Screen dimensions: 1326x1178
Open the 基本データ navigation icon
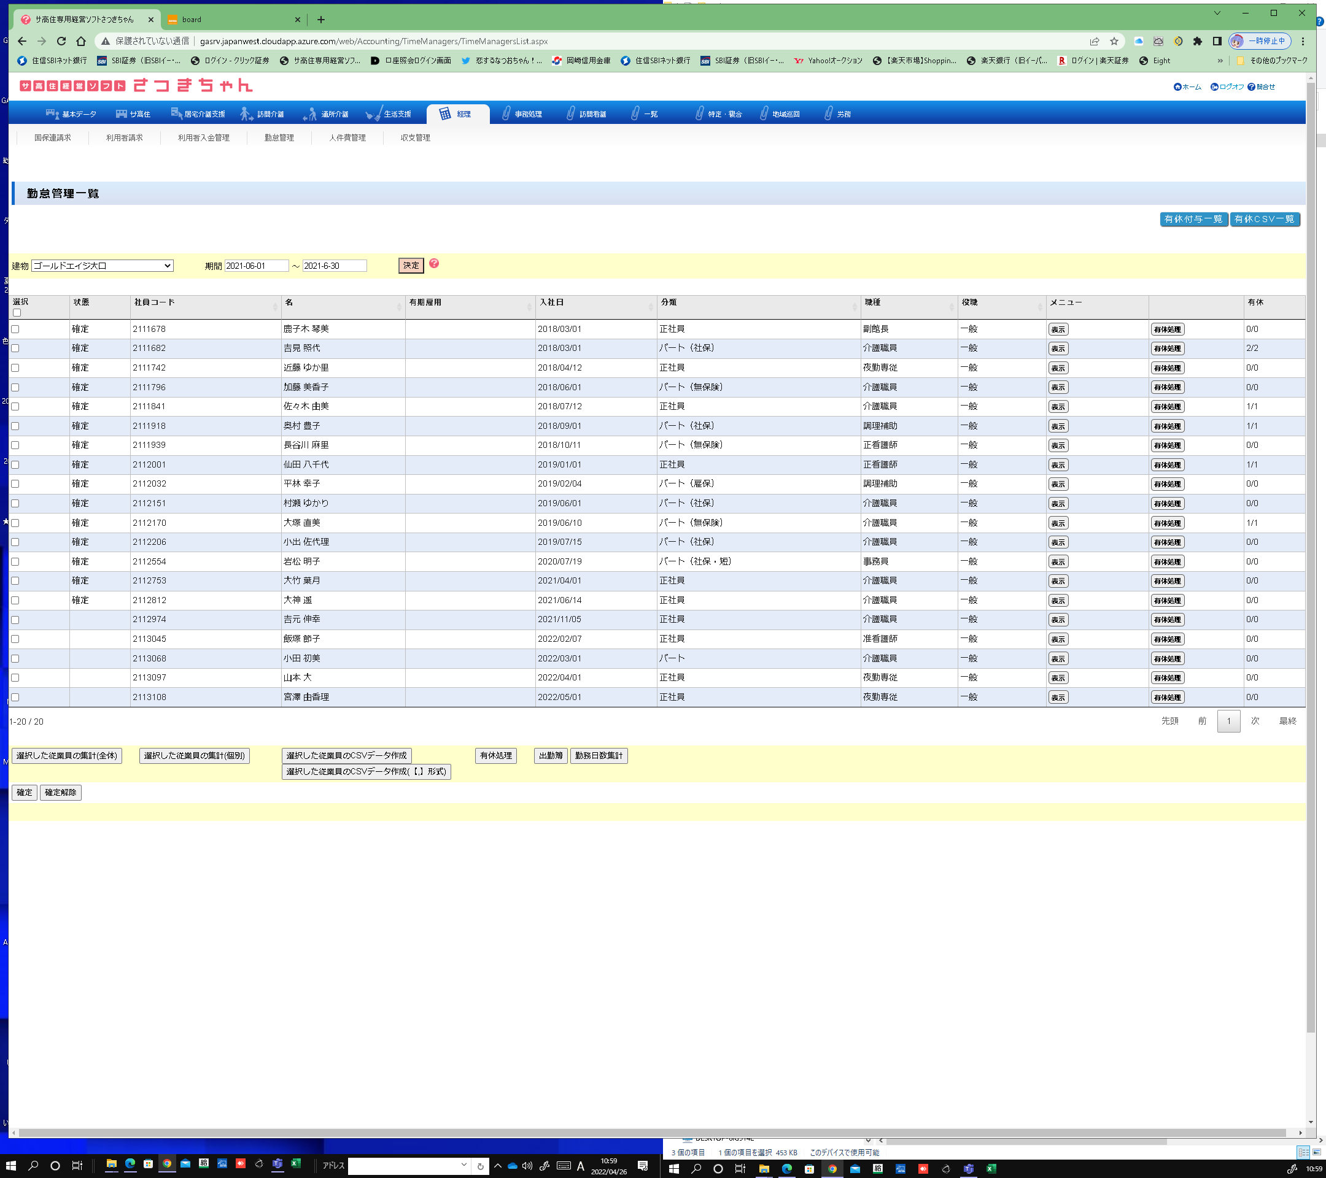(53, 114)
